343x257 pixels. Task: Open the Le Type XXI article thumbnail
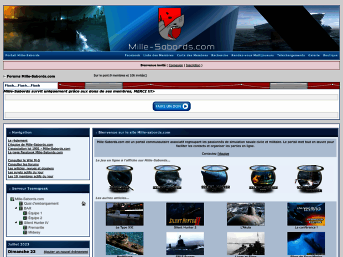tap(124, 214)
